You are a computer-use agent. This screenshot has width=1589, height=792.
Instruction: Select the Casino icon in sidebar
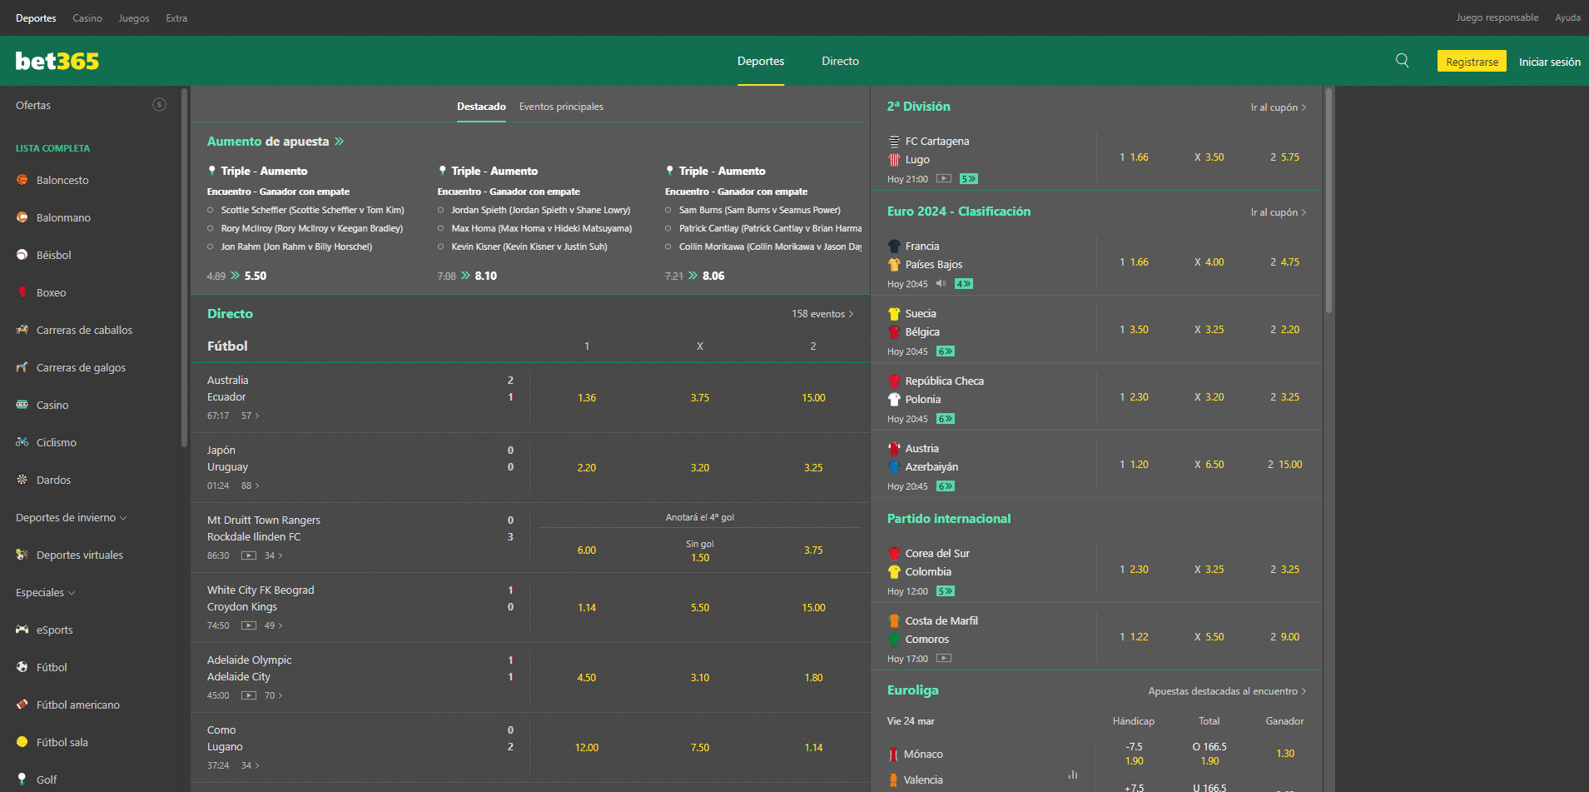pyautogui.click(x=22, y=405)
